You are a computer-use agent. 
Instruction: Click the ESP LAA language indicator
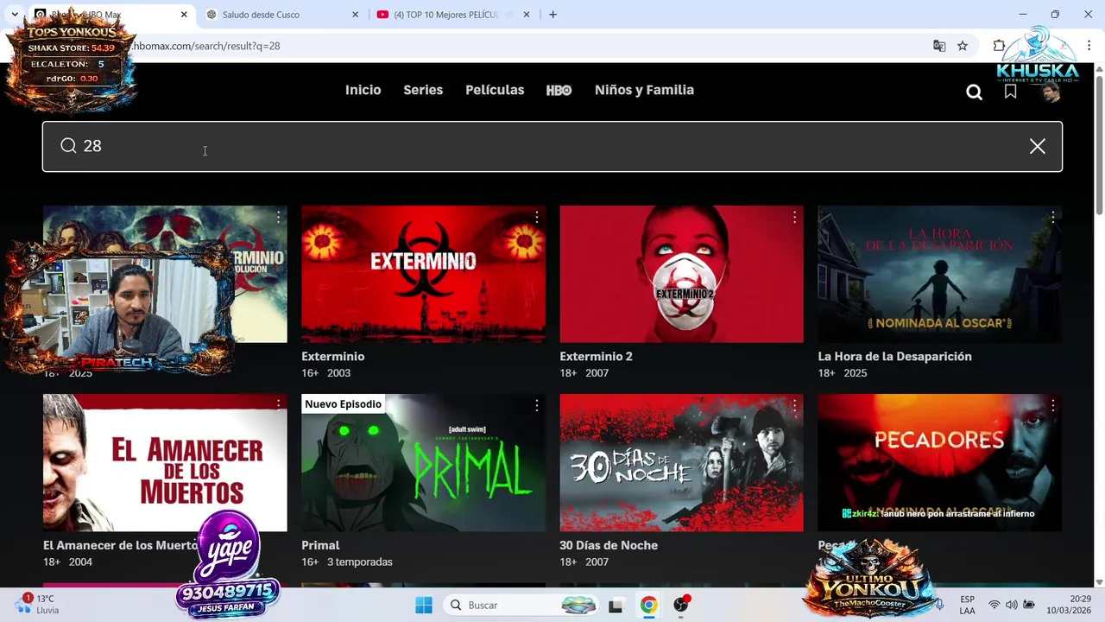coord(968,605)
